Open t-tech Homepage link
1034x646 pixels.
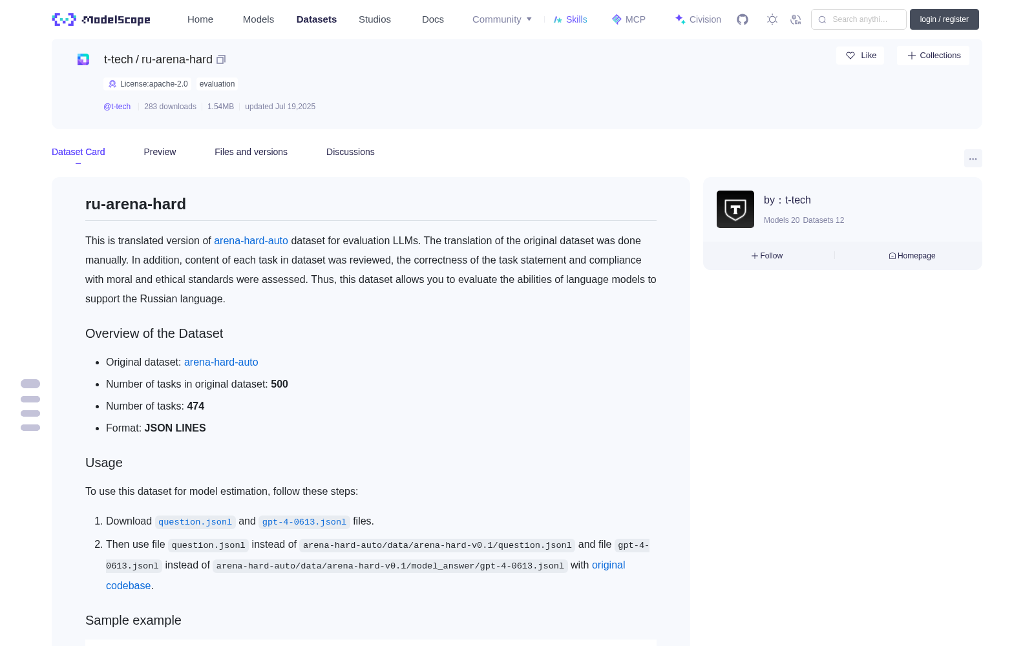[912, 256]
